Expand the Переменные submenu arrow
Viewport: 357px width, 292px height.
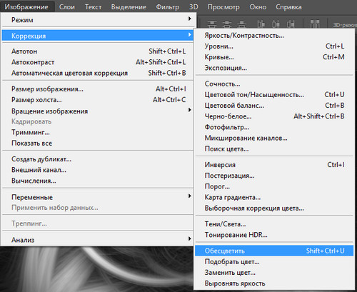(190, 196)
